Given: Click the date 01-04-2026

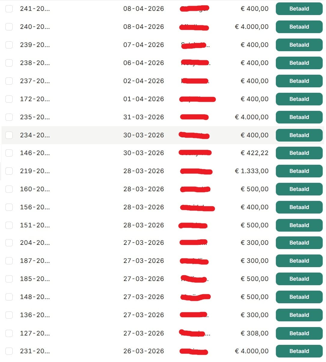Looking at the screenshot, I should tap(144, 99).
